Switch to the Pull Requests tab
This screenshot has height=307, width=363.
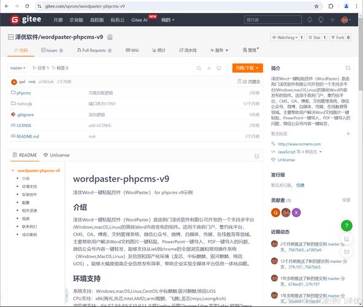95,50
